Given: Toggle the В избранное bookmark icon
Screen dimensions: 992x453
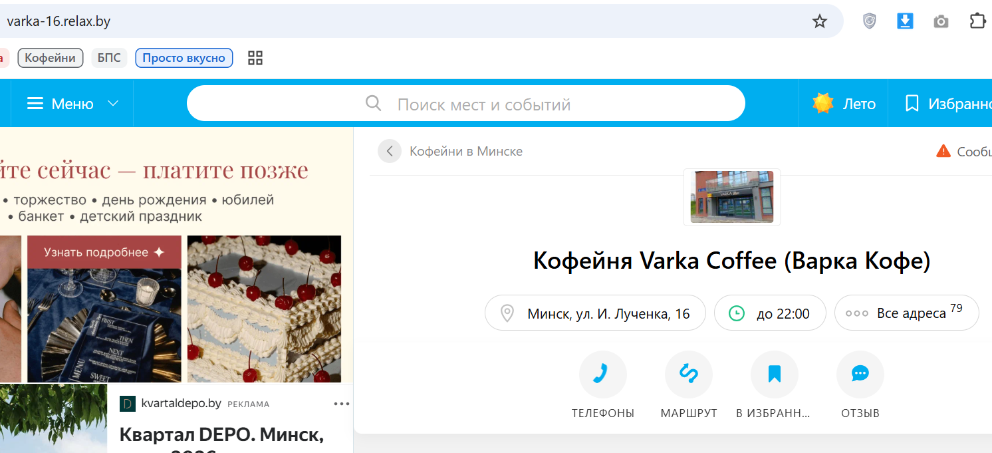Looking at the screenshot, I should [x=775, y=375].
